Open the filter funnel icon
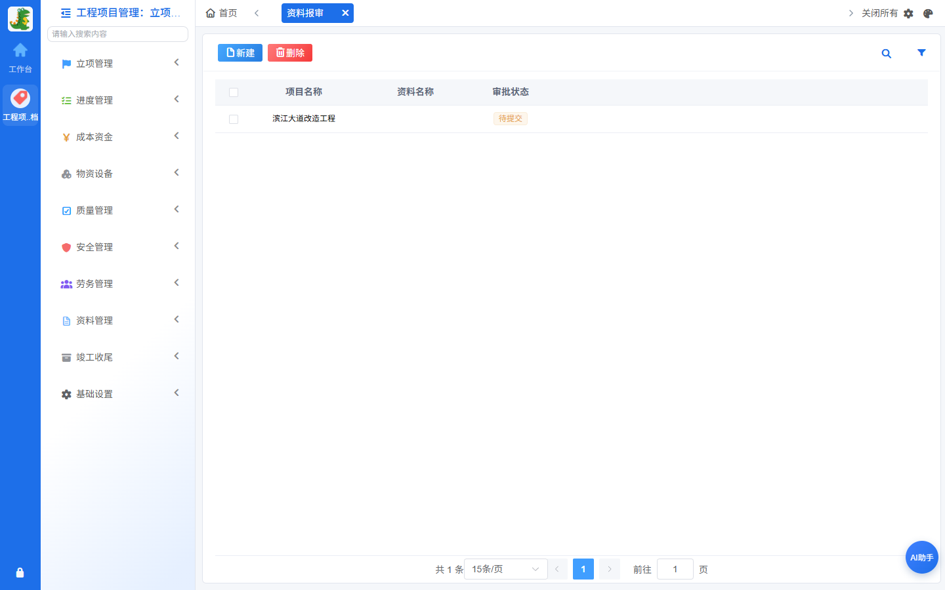Image resolution: width=945 pixels, height=590 pixels. point(921,53)
